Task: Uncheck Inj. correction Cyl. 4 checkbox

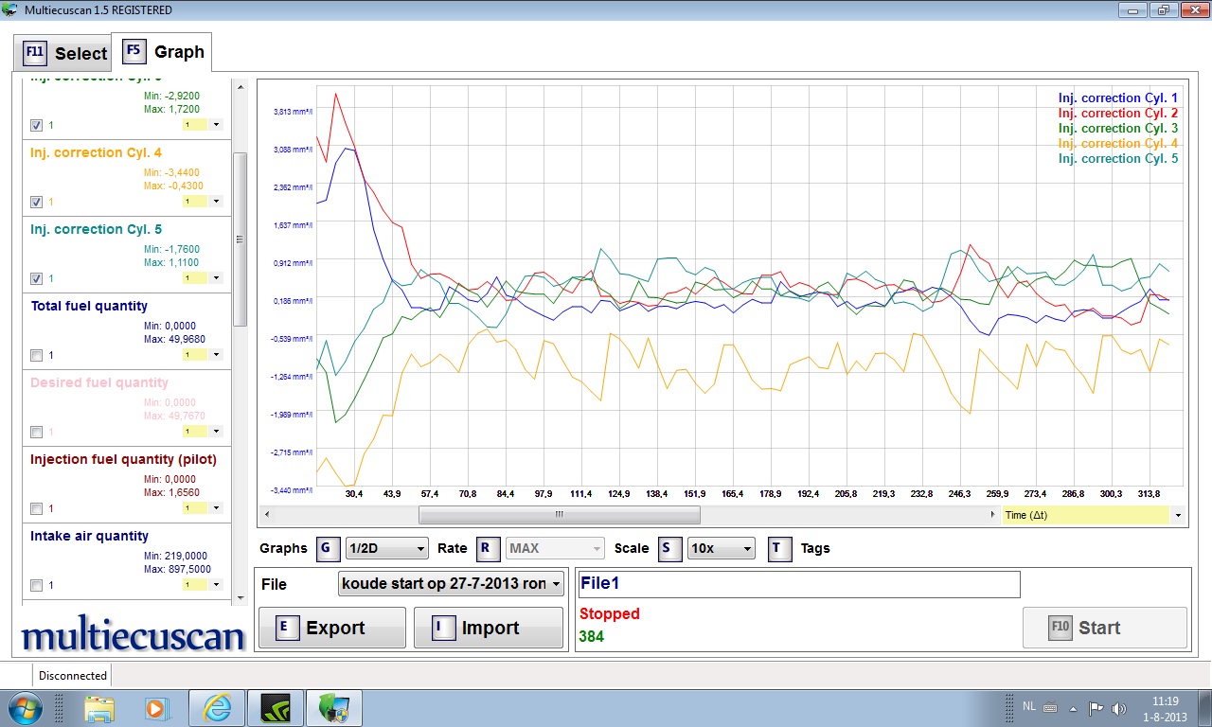Action: click(36, 202)
